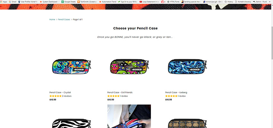Open Pencil Case - Evil Friends title link
Viewport: 273px width, 128px height.
[120, 92]
